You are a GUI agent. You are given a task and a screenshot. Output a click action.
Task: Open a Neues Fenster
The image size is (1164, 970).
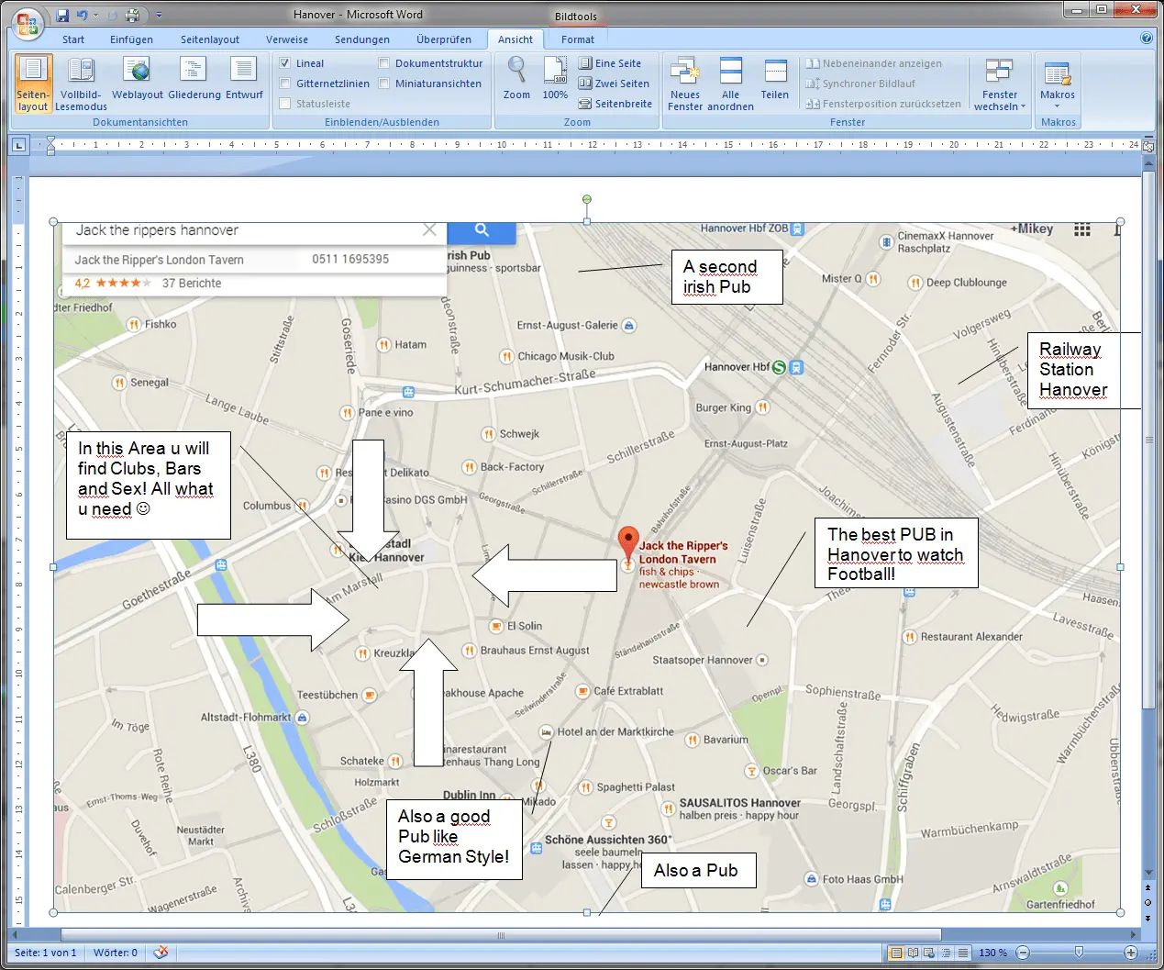tap(684, 84)
